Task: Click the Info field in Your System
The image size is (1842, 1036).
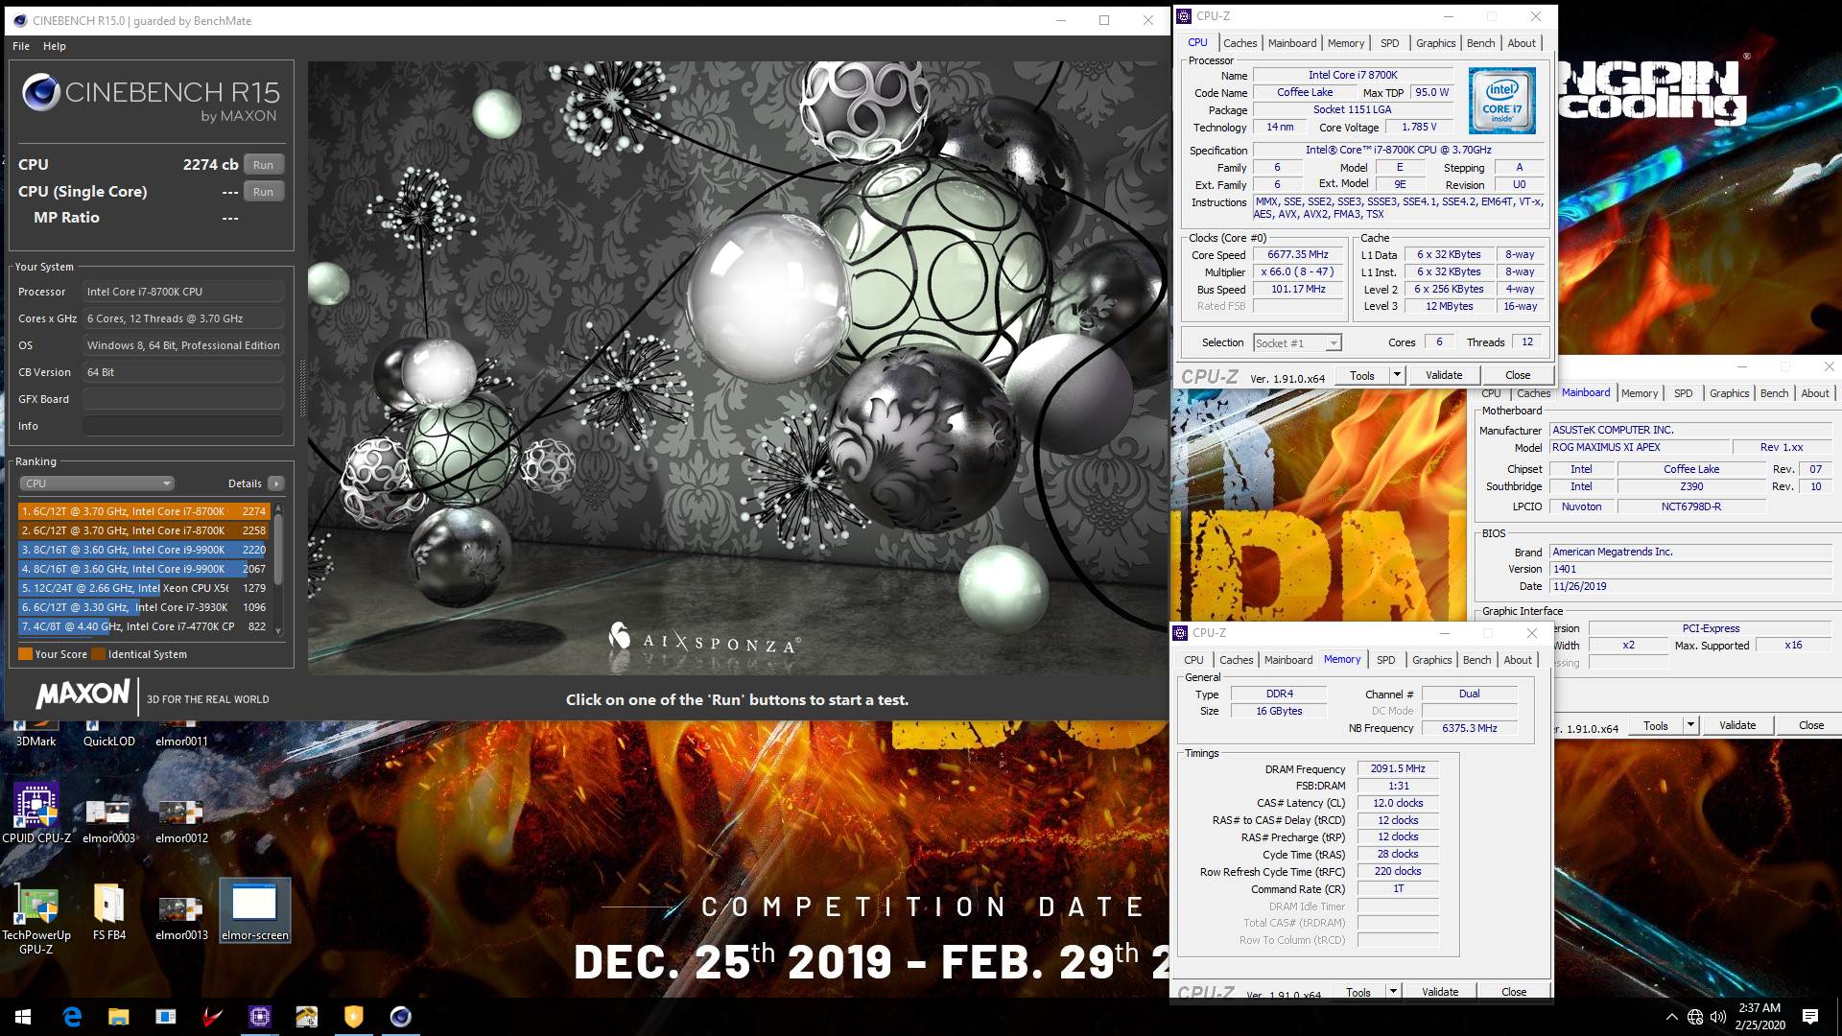Action: point(182,426)
